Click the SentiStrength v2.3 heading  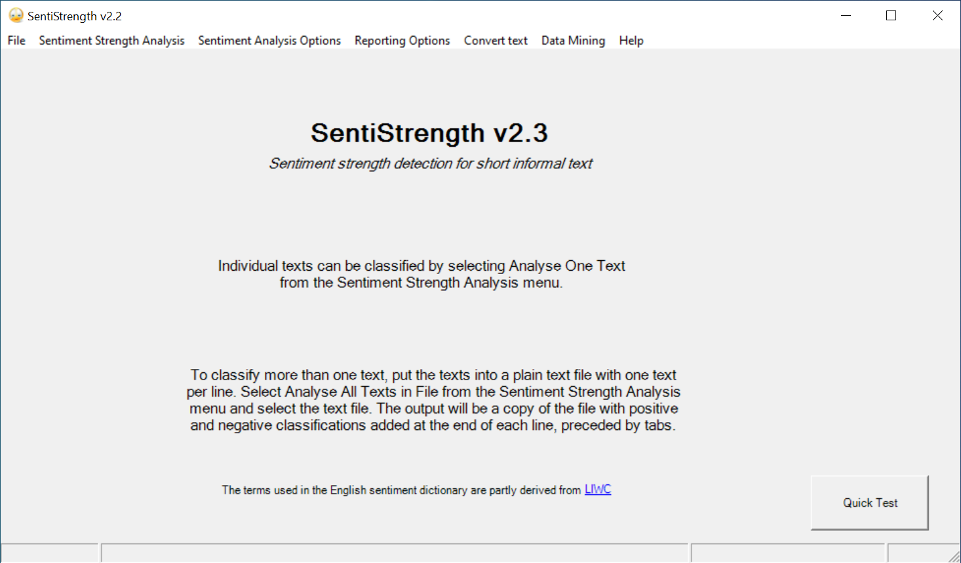pyautogui.click(x=429, y=133)
